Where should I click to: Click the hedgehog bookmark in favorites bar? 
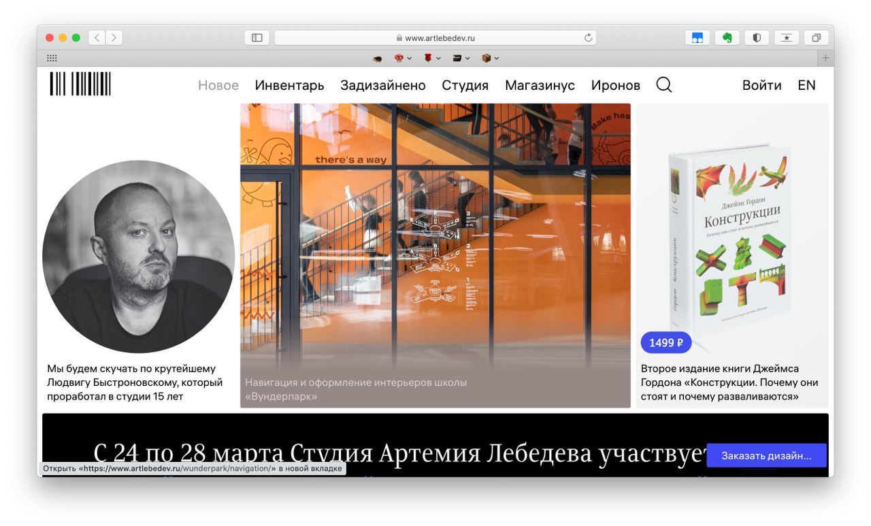(378, 59)
